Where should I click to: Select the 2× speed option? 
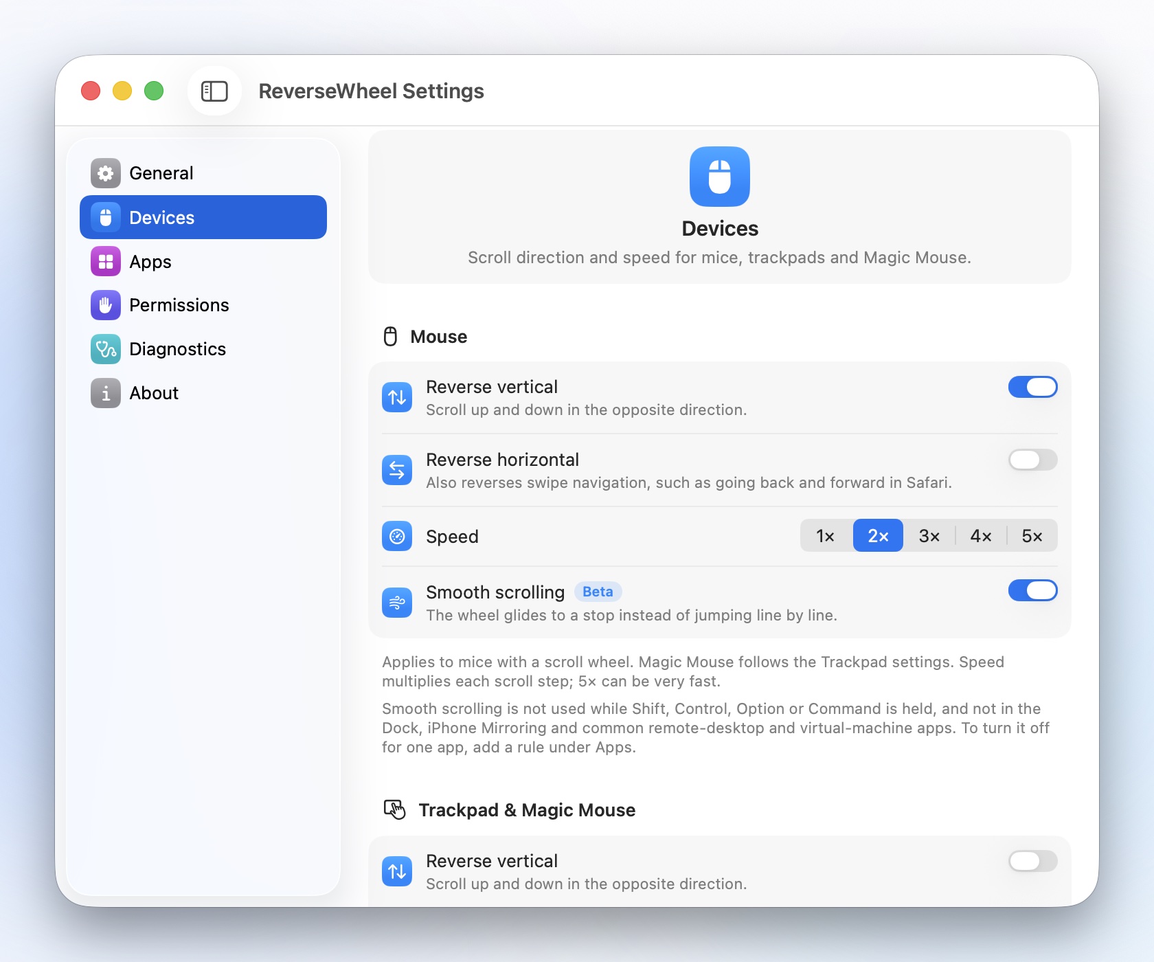(878, 535)
